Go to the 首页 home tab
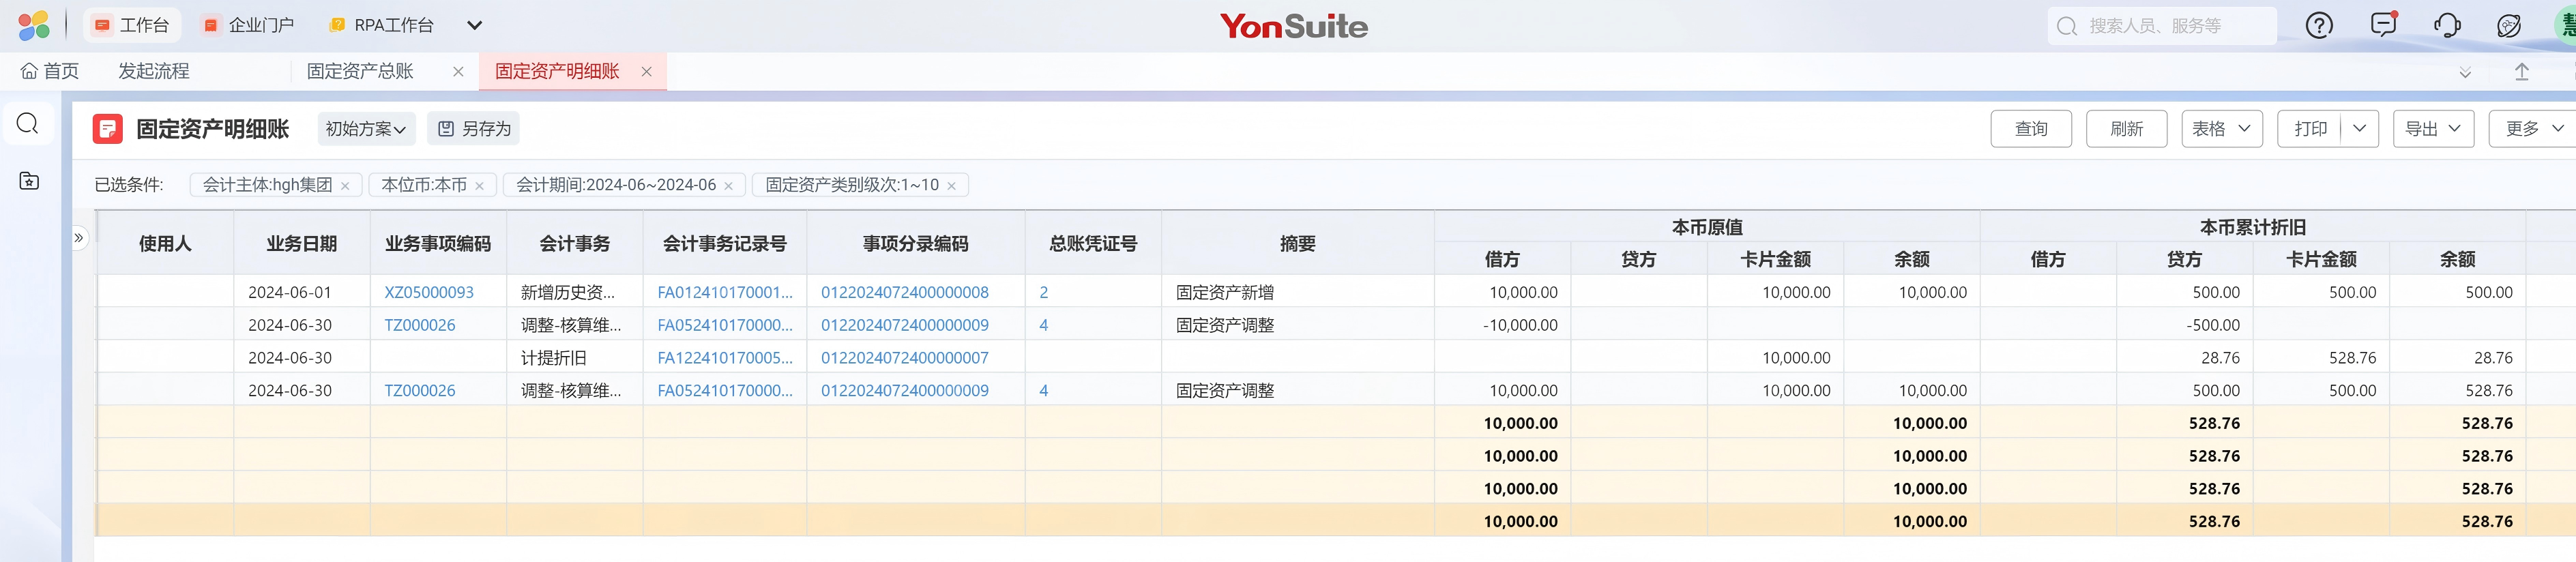The width and height of the screenshot is (2576, 562). 50,72
